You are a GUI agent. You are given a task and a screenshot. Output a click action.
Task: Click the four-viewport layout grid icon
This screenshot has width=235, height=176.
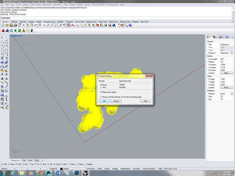pyautogui.click(x=69, y=25)
